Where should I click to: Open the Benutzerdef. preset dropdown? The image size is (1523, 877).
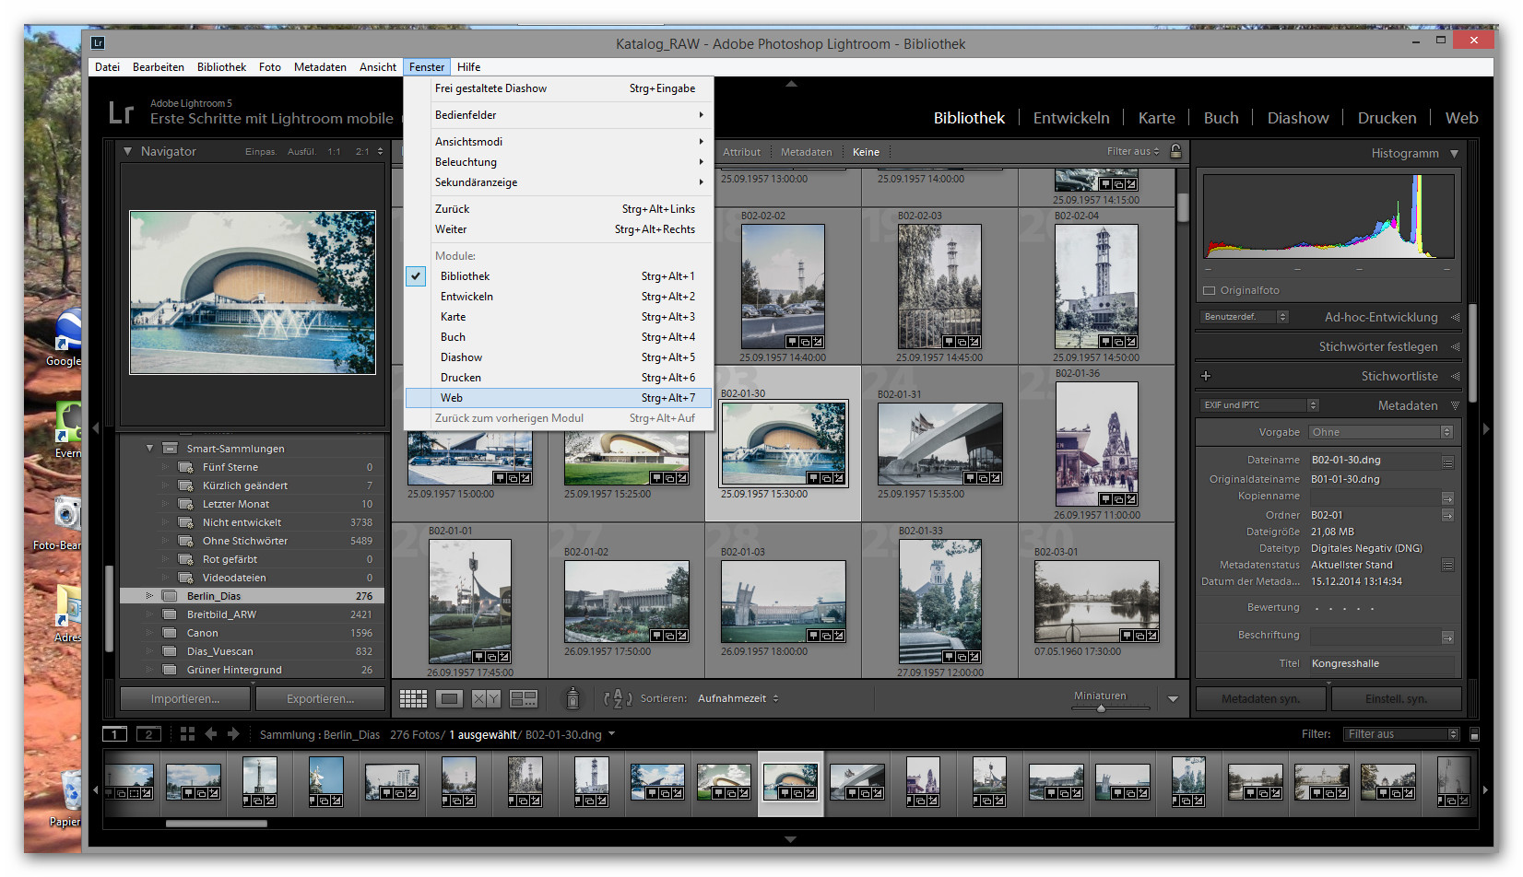[x=1244, y=317]
